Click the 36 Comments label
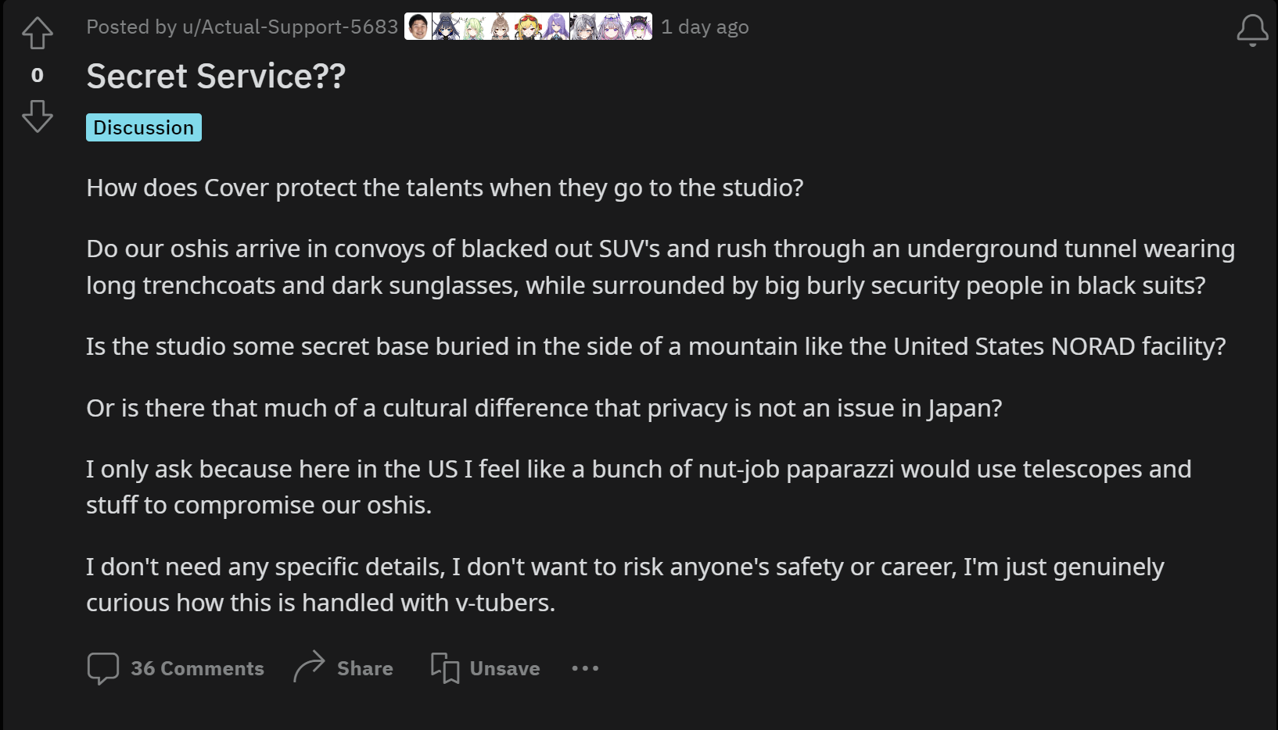 [x=197, y=669]
